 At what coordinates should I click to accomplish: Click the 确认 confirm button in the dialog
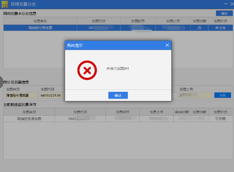pyautogui.click(x=118, y=95)
